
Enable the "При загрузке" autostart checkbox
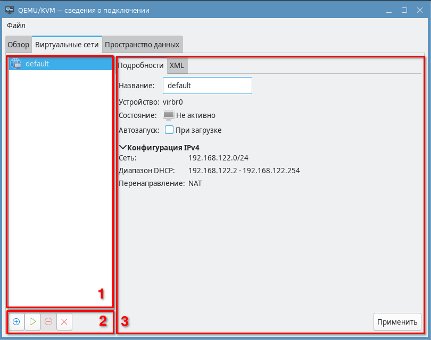pos(169,130)
